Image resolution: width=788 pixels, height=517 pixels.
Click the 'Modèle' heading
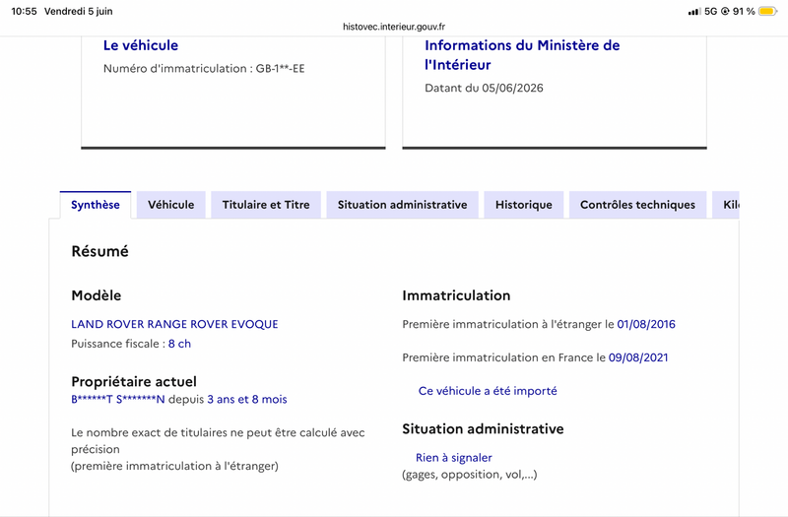click(x=96, y=295)
